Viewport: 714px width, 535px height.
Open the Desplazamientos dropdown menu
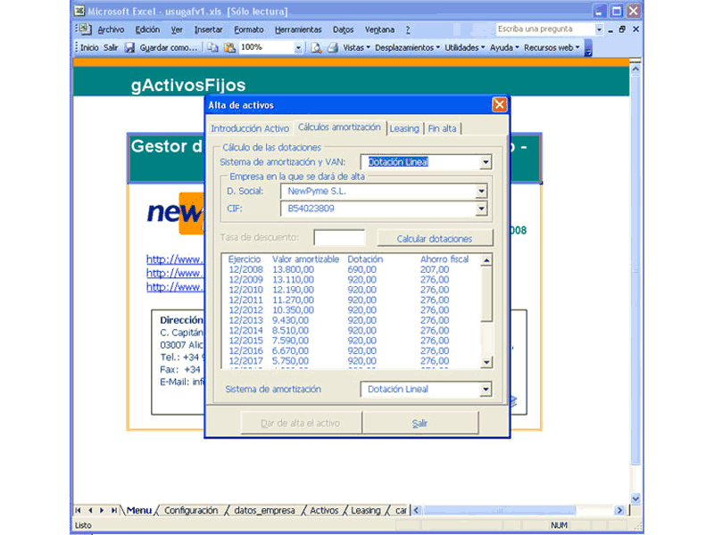[408, 47]
